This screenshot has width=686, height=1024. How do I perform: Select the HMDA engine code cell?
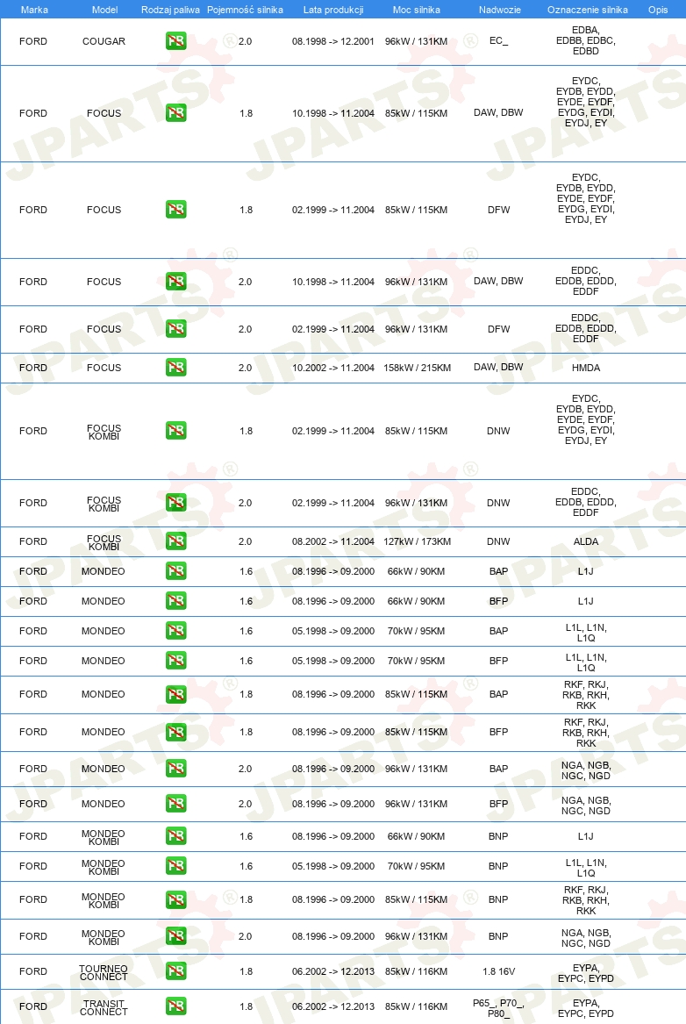coord(586,368)
